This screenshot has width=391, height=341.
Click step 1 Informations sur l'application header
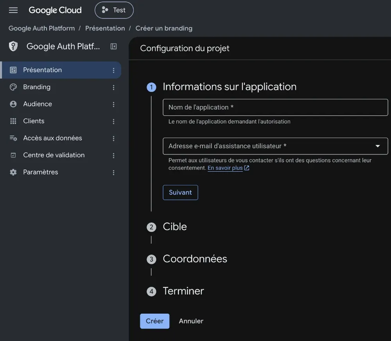point(230,87)
